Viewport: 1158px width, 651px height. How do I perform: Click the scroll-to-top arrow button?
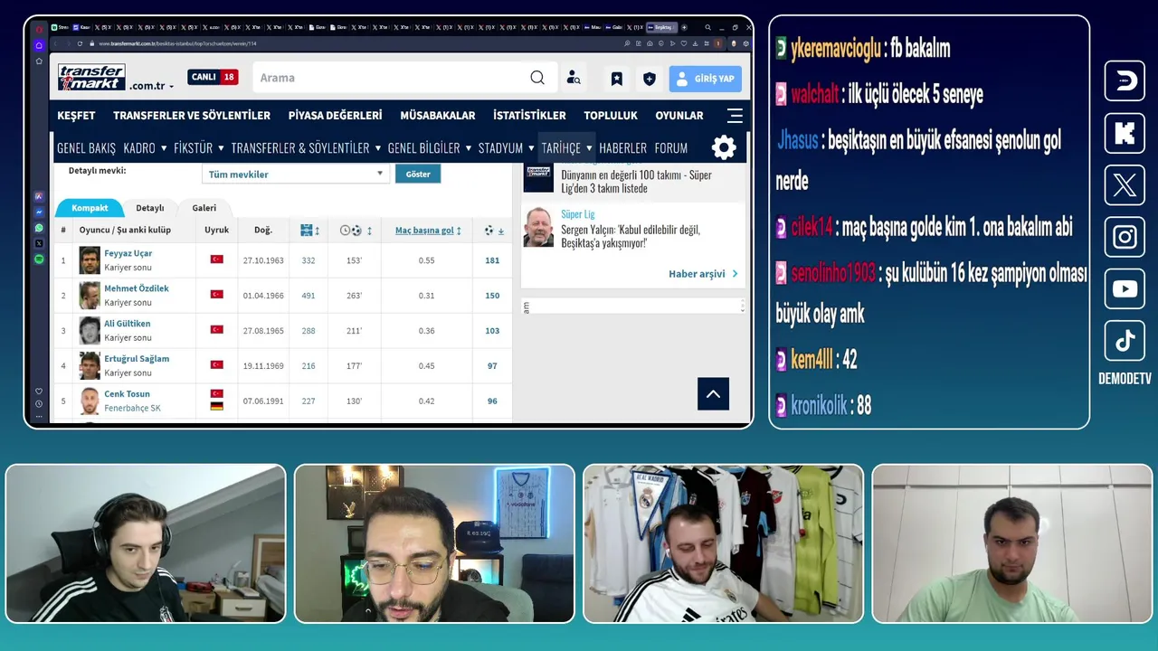(x=713, y=393)
